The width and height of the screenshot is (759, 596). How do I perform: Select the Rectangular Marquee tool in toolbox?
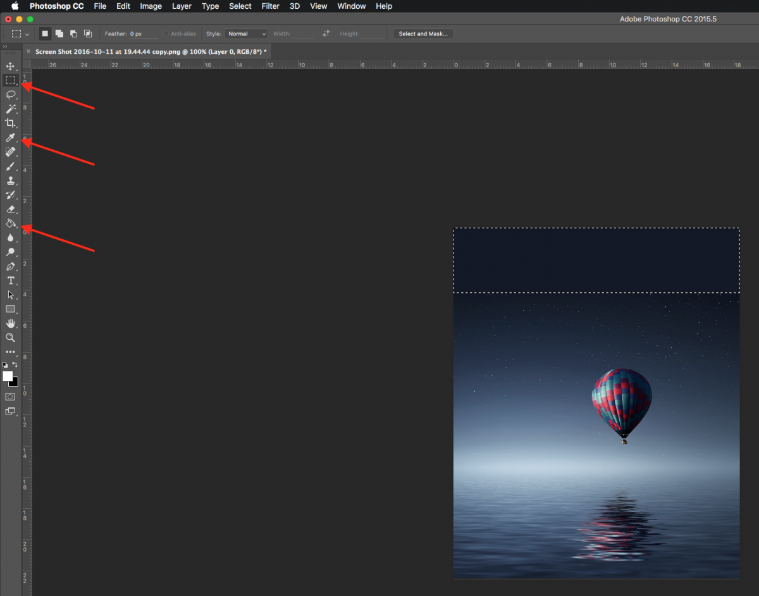[x=10, y=80]
